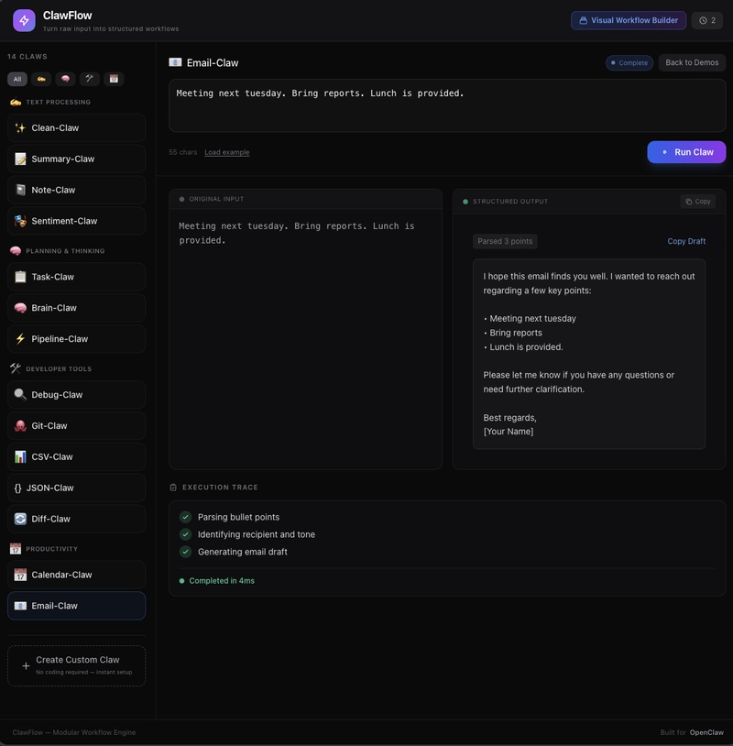Click the Clean-Claw sparkle icon
The image size is (733, 746).
click(x=20, y=128)
